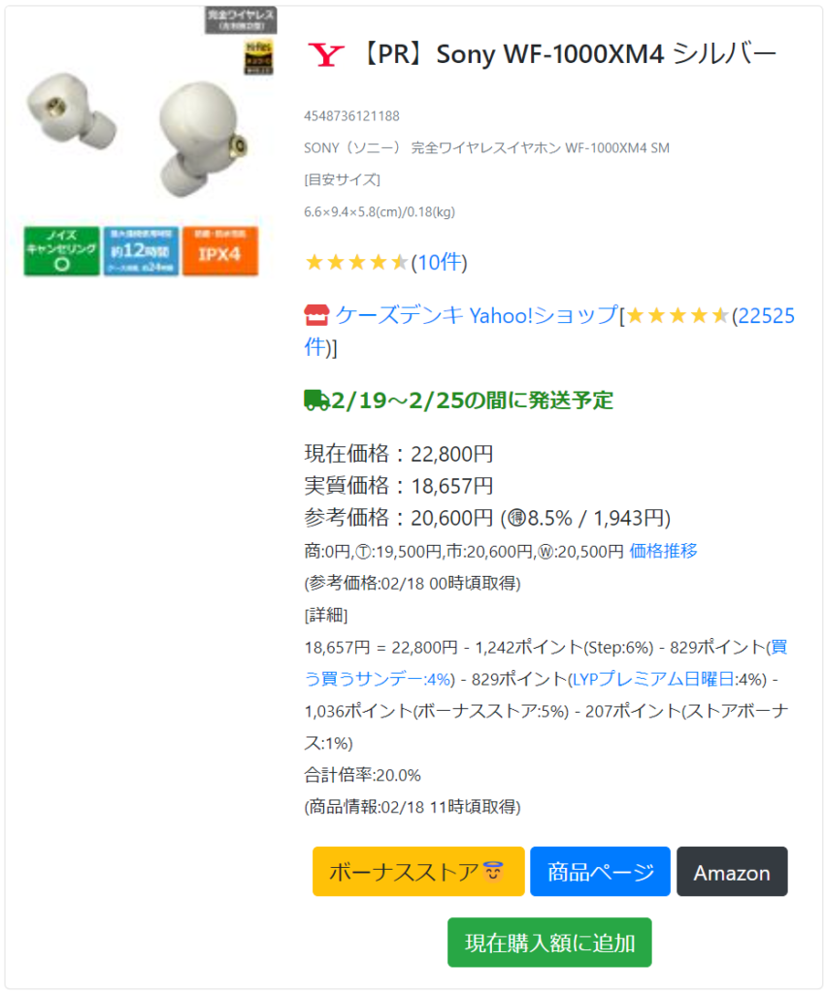Viewport: 826px width, 993px height.
Task: Click the product star rating stars
Action: pyautogui.click(x=356, y=262)
